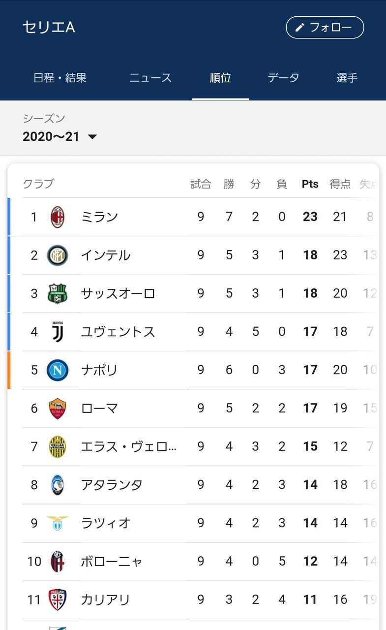
Task: Select the データ tab
Action: 284,77
